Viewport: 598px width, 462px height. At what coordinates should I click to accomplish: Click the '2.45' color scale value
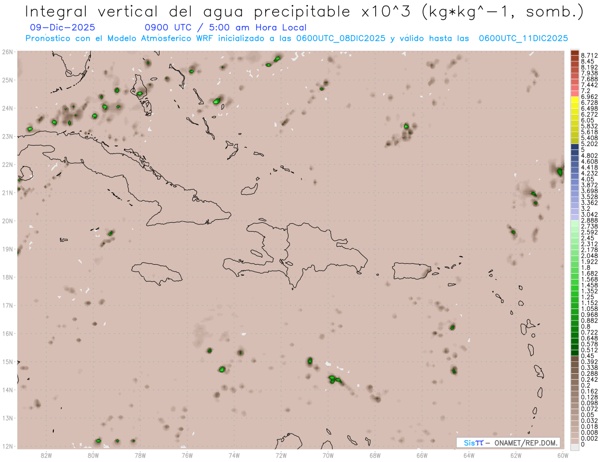point(588,238)
